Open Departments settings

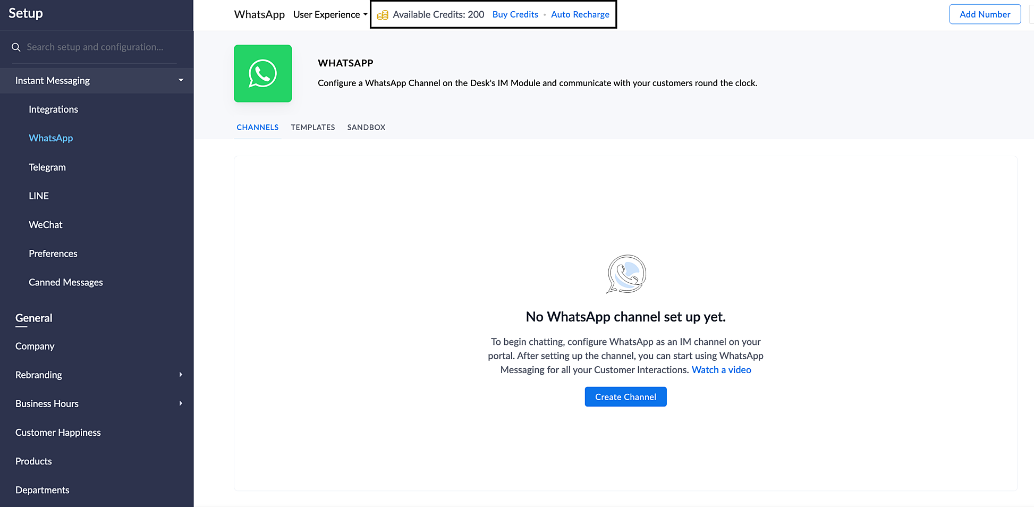43,490
